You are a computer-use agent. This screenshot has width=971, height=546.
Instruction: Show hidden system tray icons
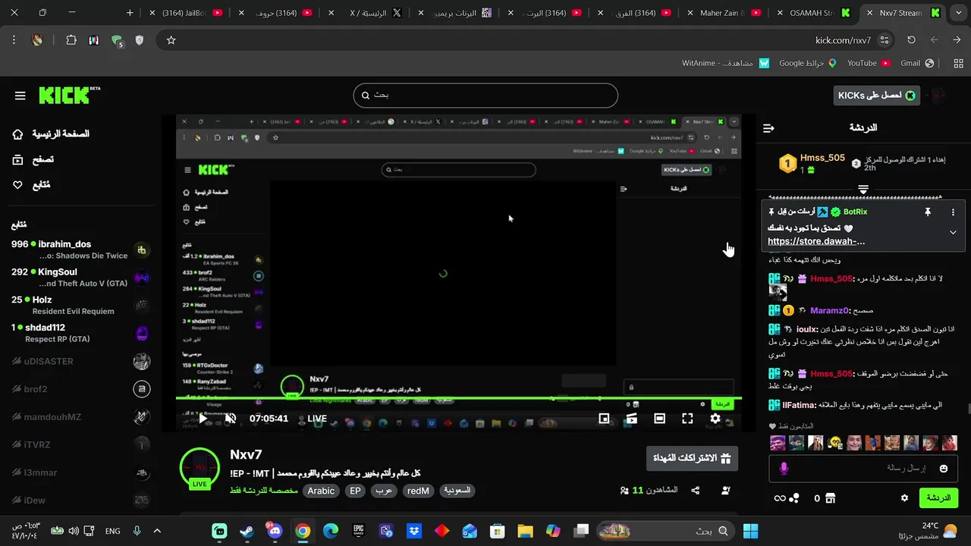(x=157, y=532)
